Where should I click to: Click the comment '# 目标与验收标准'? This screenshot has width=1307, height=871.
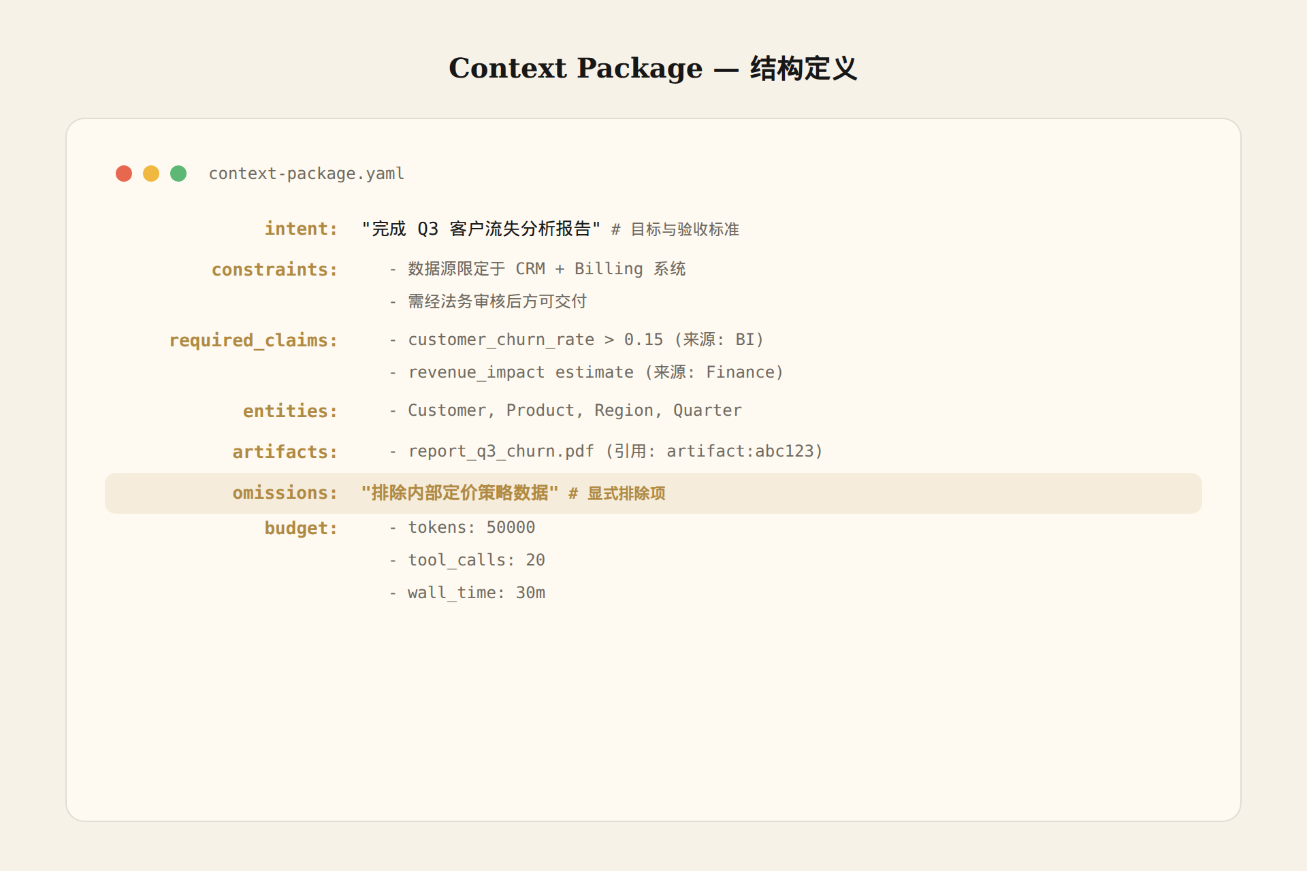675,229
